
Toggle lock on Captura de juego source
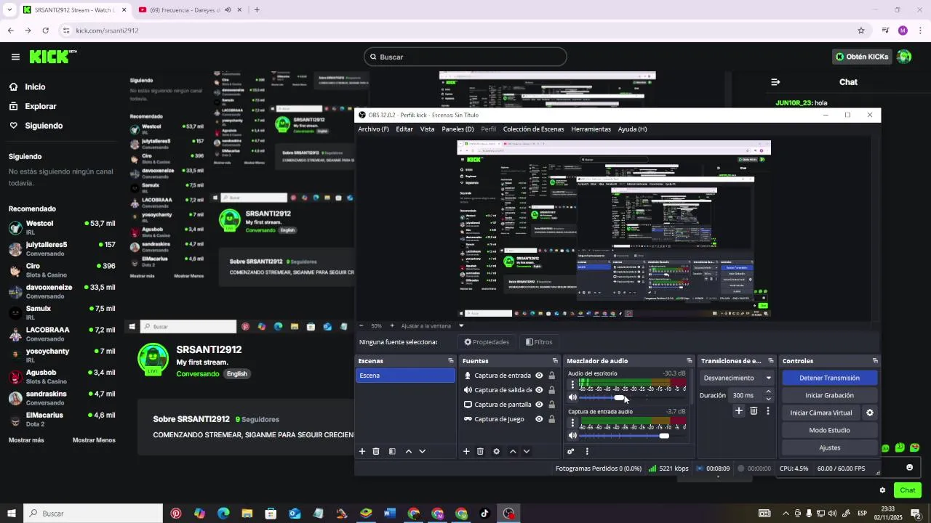(552, 419)
